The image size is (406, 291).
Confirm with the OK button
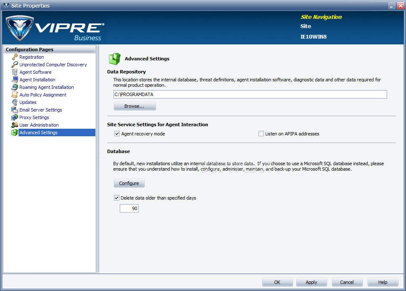pos(277,282)
